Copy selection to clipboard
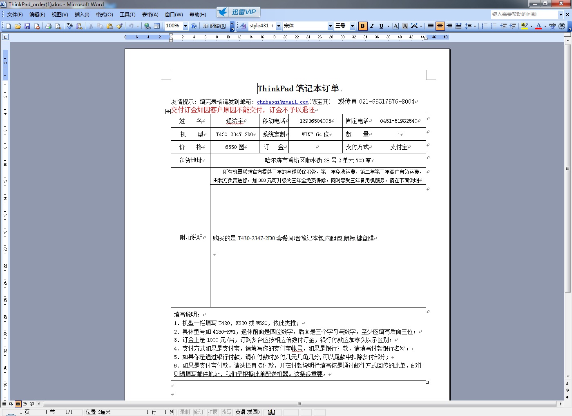Screen dimensions: 572x416 (100, 26)
